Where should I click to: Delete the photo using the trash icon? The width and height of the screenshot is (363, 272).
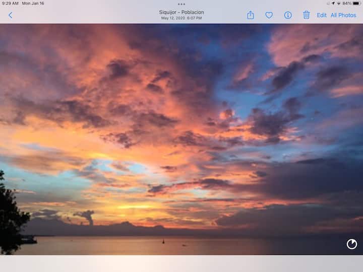tap(306, 15)
